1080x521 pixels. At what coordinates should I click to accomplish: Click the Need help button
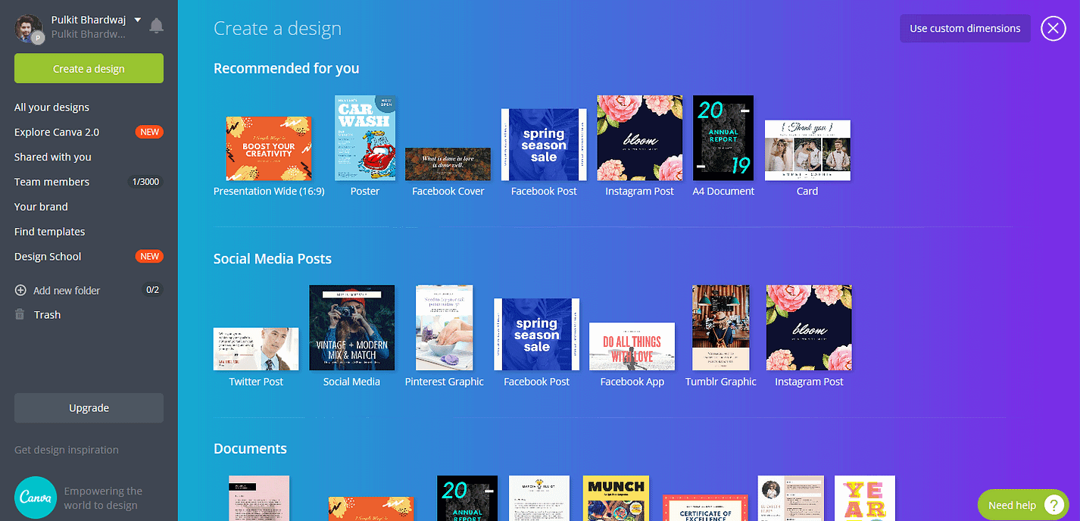pos(1022,505)
